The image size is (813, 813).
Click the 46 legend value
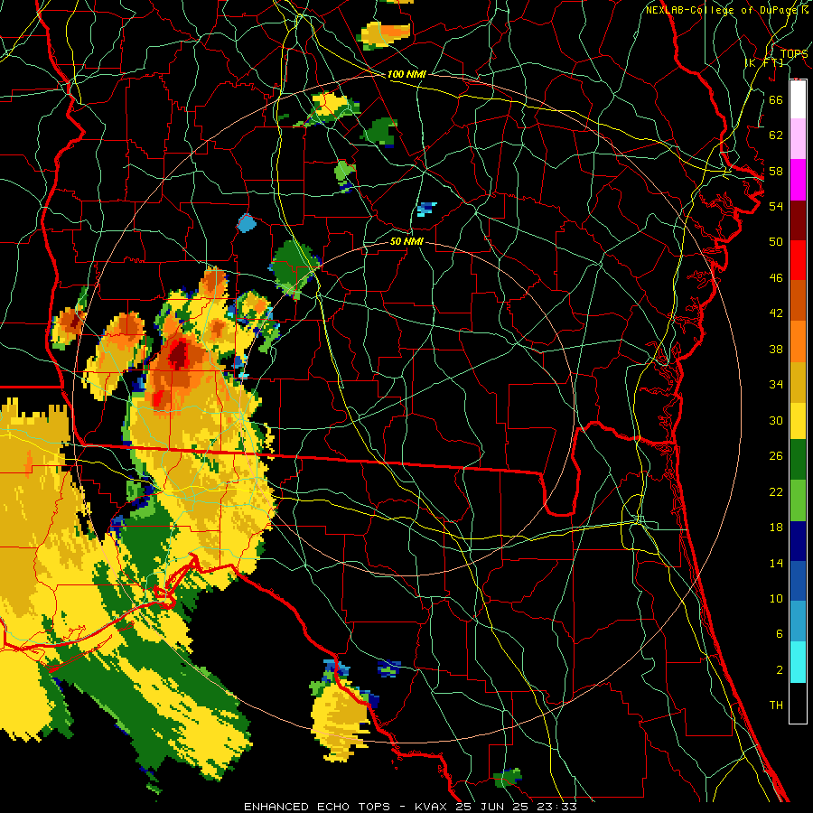coord(776,278)
